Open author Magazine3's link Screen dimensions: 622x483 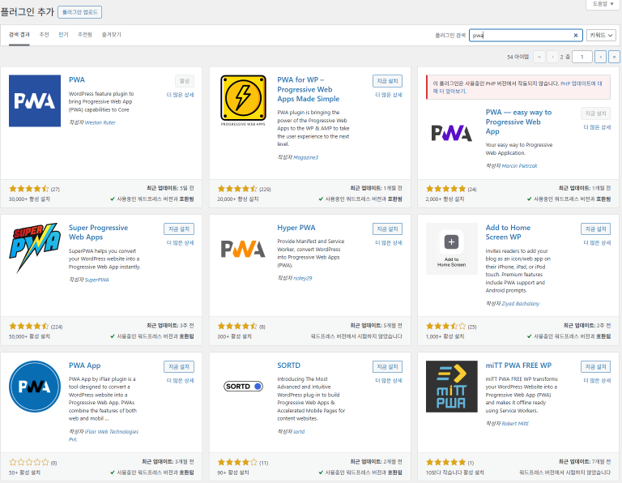coord(305,157)
